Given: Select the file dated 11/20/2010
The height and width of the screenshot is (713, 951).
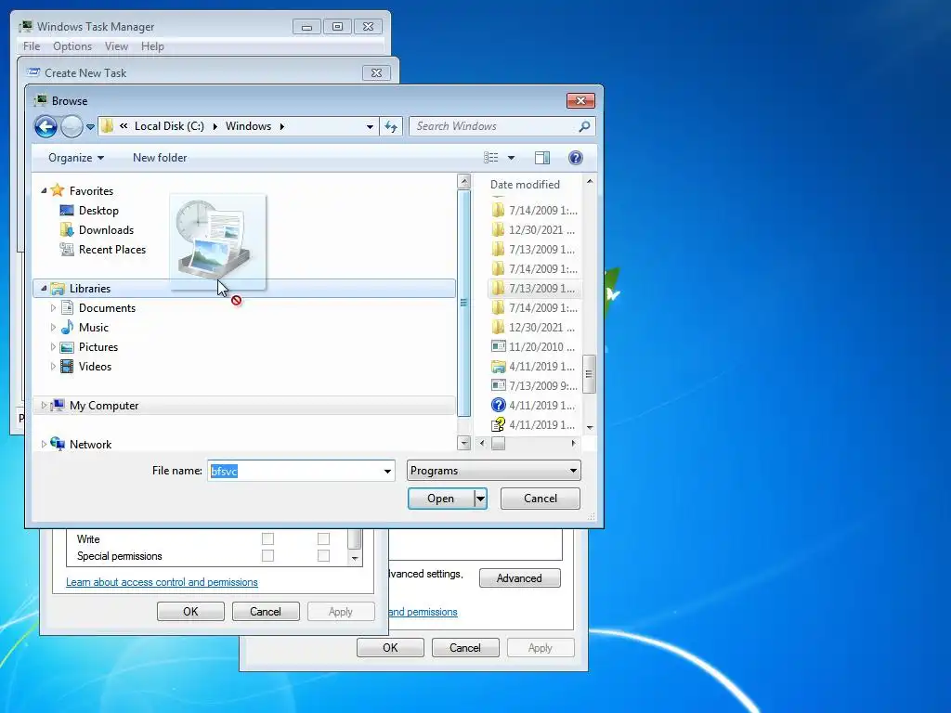Looking at the screenshot, I should click(x=533, y=347).
